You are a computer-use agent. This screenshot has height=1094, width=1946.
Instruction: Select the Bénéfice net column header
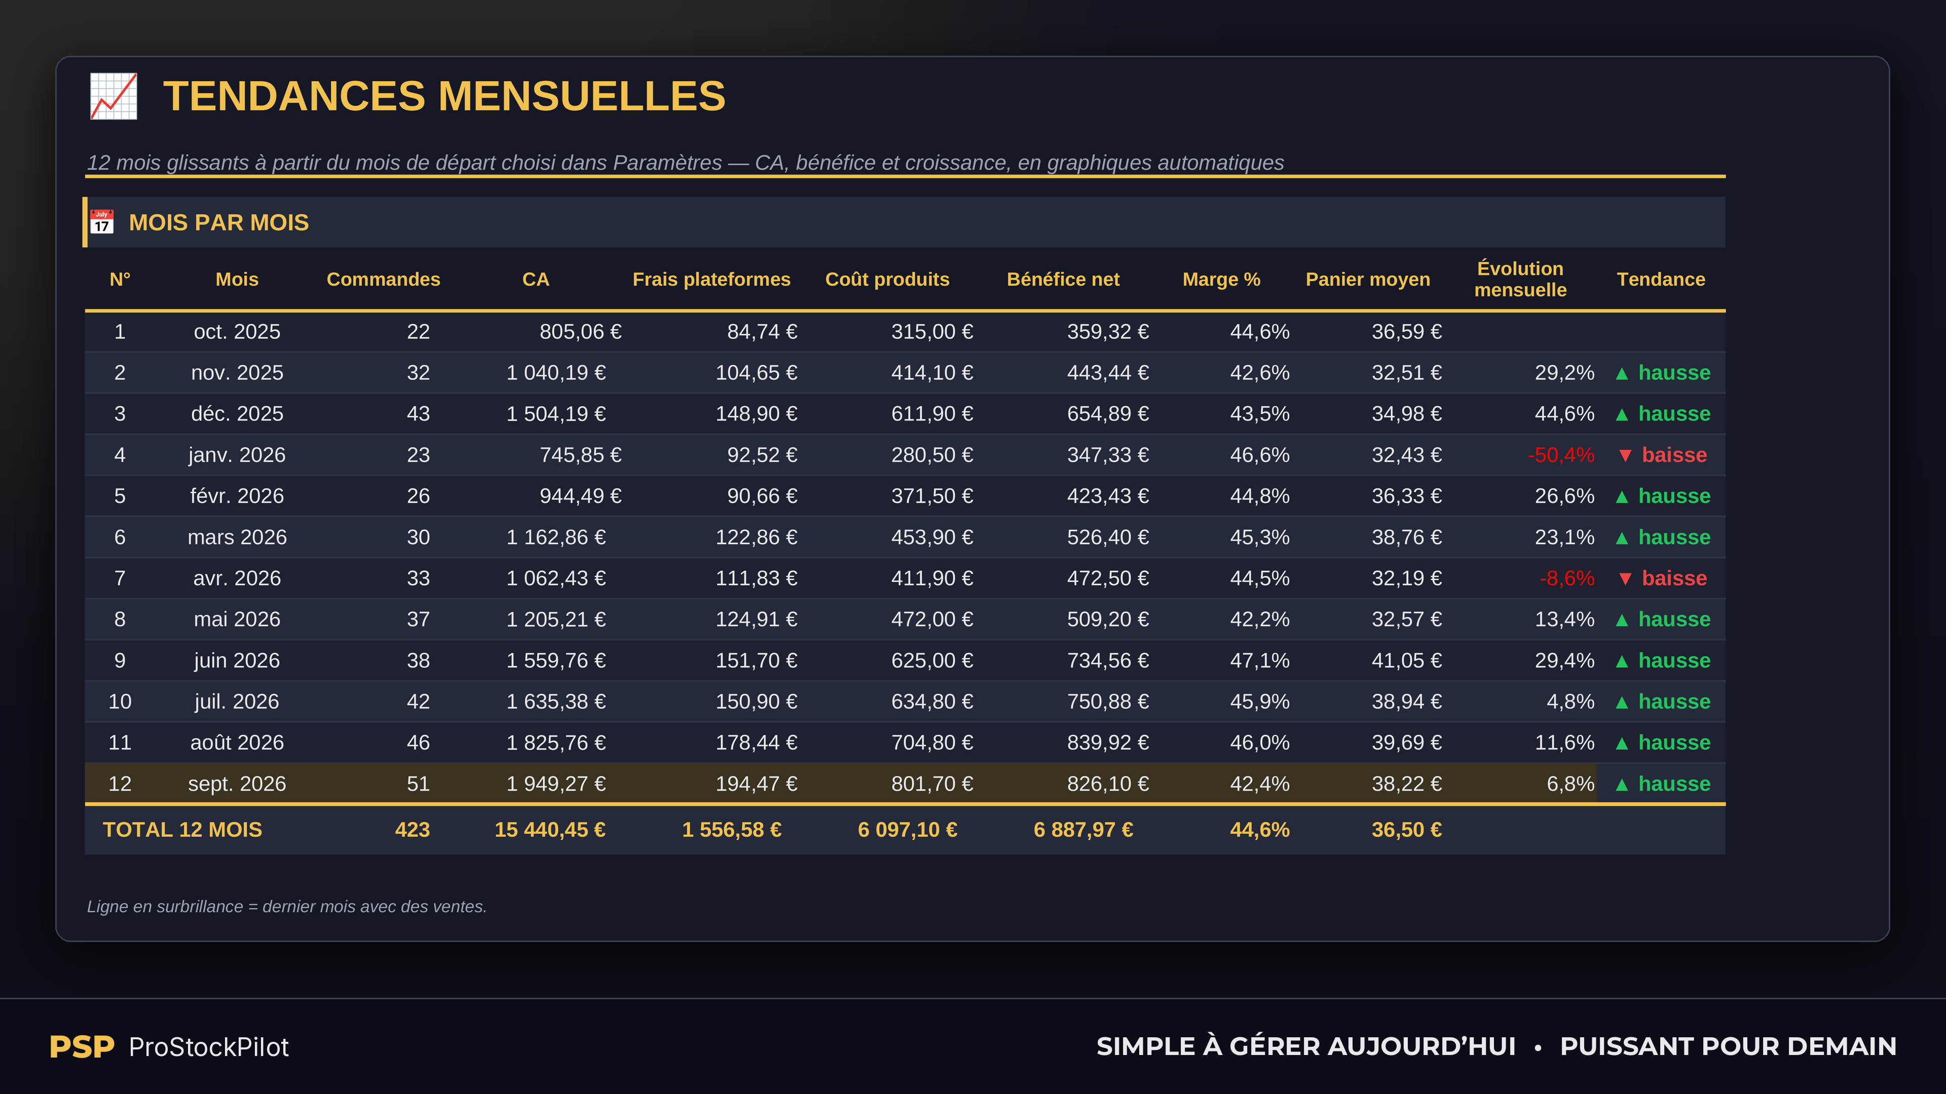click(1063, 280)
